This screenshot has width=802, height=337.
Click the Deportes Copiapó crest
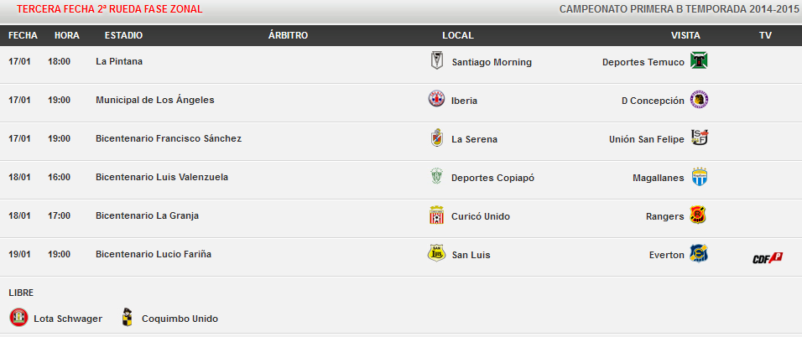click(x=435, y=177)
